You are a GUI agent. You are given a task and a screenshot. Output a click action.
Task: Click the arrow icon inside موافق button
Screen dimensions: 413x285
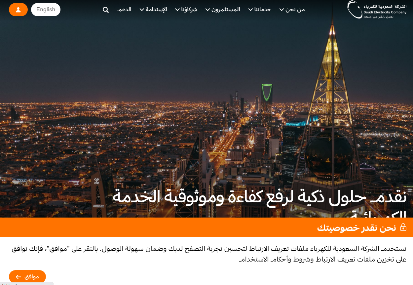click(19, 277)
